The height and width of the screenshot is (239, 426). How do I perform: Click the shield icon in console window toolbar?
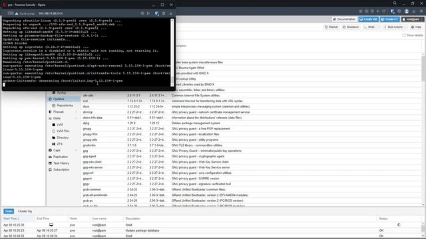pos(157,13)
